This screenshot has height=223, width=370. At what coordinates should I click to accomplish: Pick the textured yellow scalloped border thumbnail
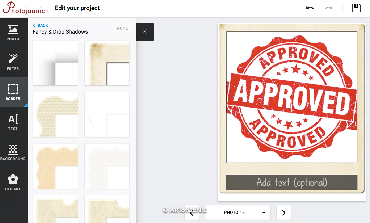[x=55, y=114]
